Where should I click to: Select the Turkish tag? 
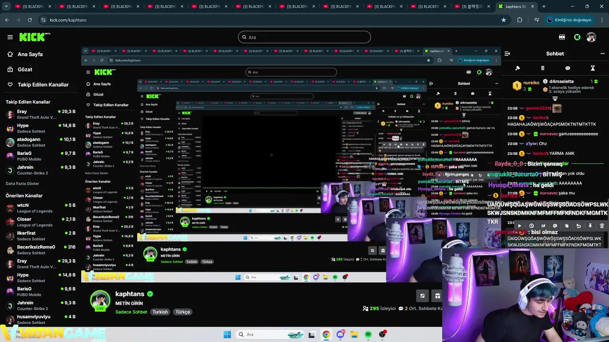160,312
